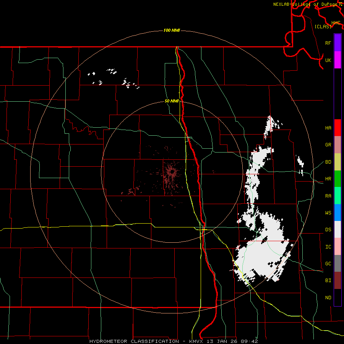Screen dimensions: 344x344
Task: Click the BD legend label
Action: pyautogui.click(x=328, y=162)
